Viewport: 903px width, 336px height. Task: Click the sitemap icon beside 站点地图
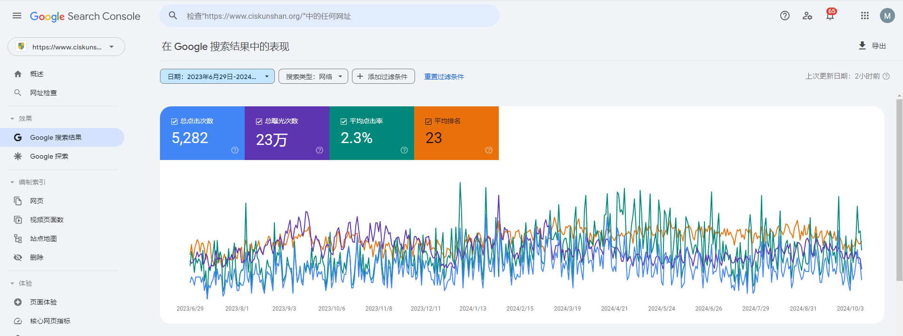(x=18, y=239)
